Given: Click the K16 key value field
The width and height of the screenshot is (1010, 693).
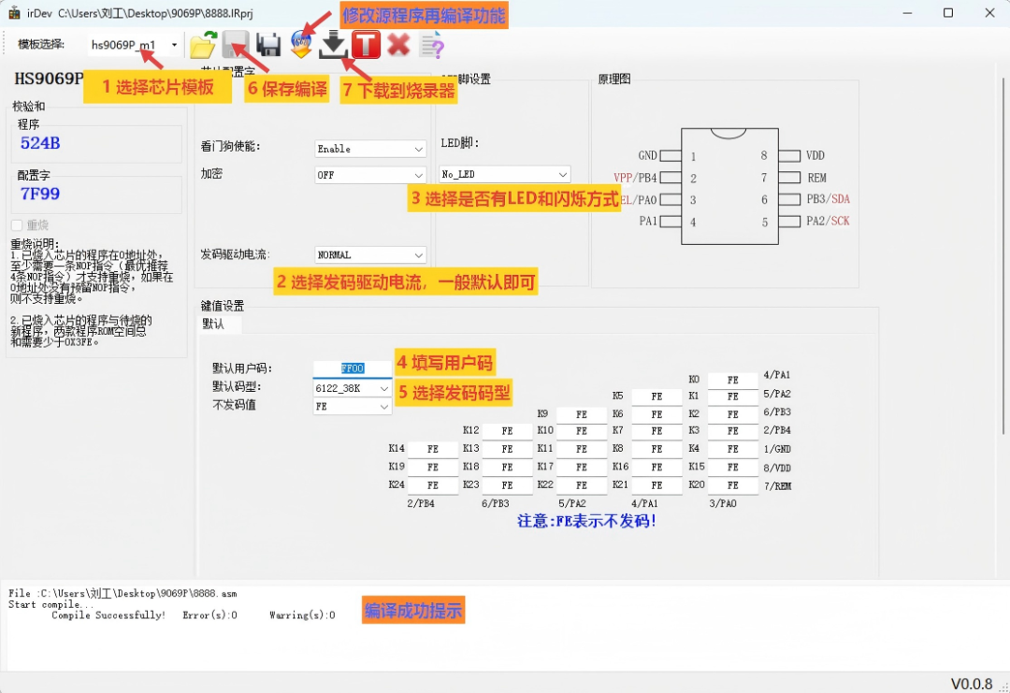Looking at the screenshot, I should (x=656, y=467).
